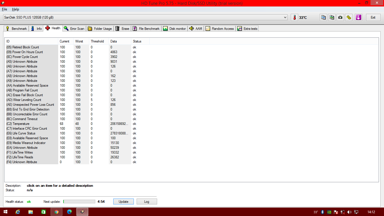Switch to the Info tab

[36, 29]
